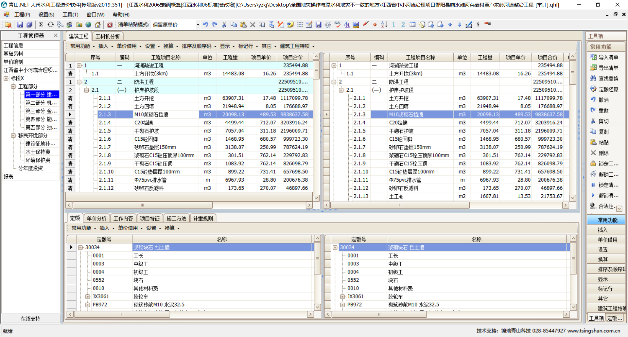
Task: Collapse the 工程部分 tree node
Action: click(13, 86)
